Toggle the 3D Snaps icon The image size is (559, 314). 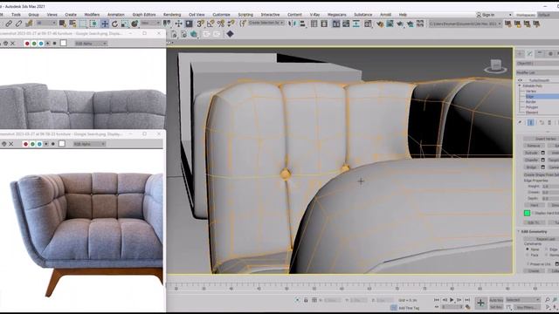[x=200, y=24]
